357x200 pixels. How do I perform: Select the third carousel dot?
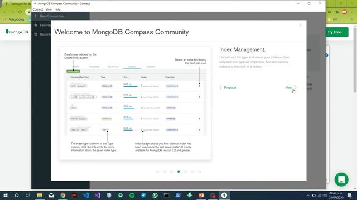tap(172, 172)
